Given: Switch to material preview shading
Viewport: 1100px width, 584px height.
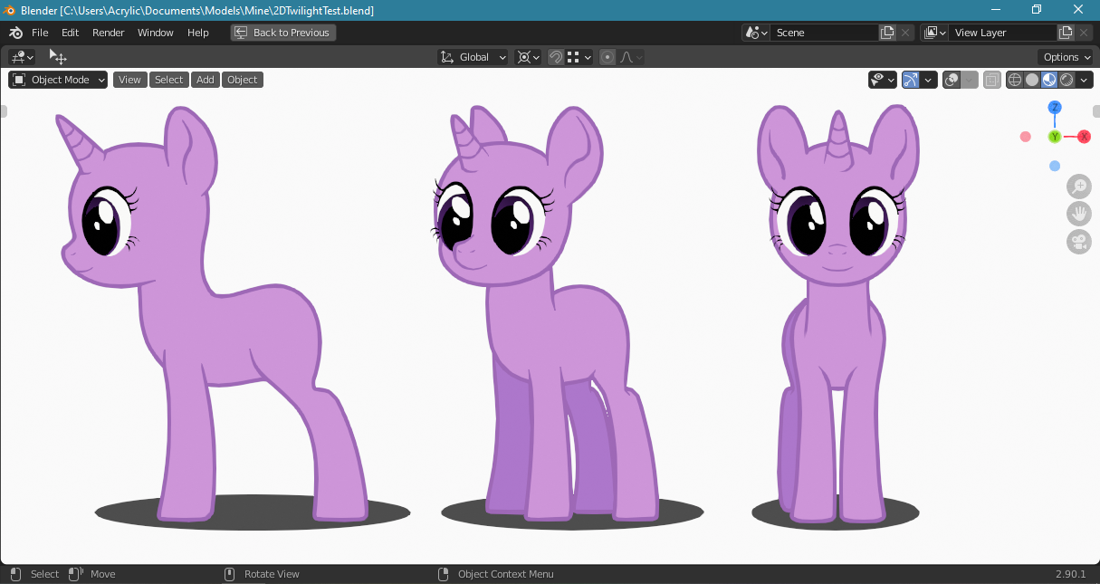Looking at the screenshot, I should (1049, 80).
